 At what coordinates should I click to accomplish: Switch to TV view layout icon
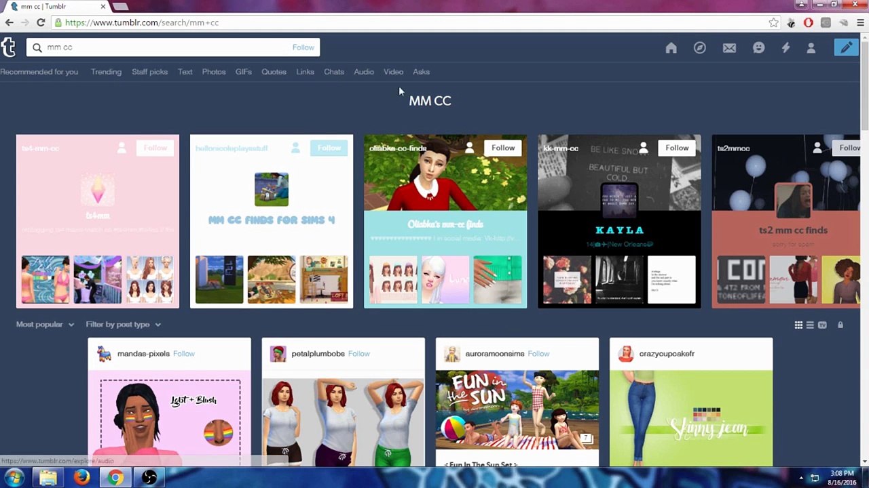[x=822, y=325]
